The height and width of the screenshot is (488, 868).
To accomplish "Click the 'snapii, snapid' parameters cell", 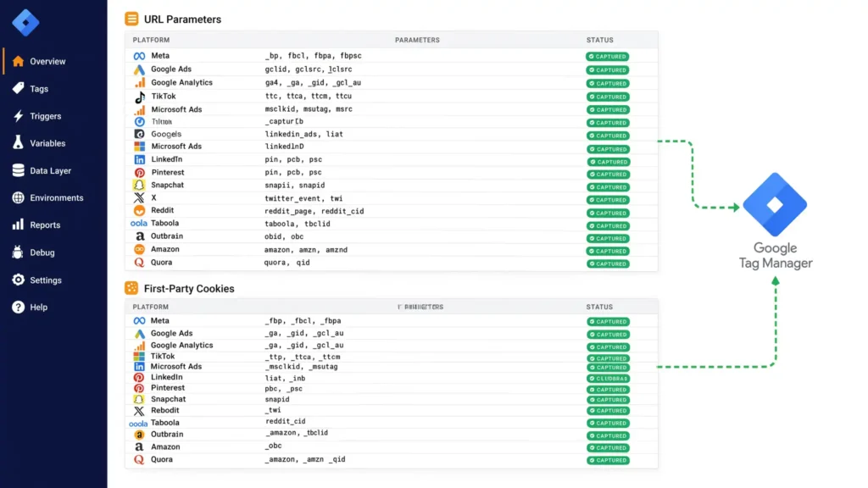I will [x=294, y=186].
